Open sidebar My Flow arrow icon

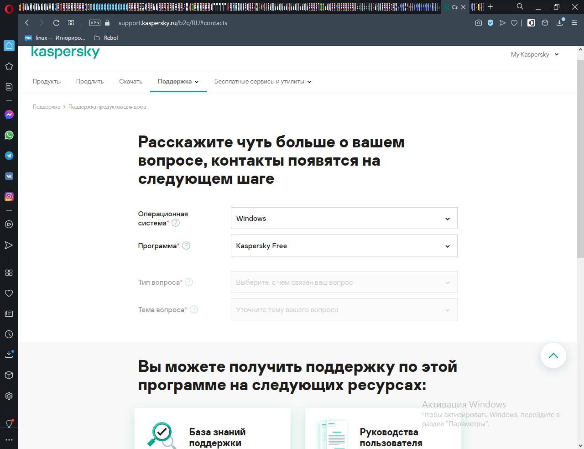pyautogui.click(x=9, y=245)
